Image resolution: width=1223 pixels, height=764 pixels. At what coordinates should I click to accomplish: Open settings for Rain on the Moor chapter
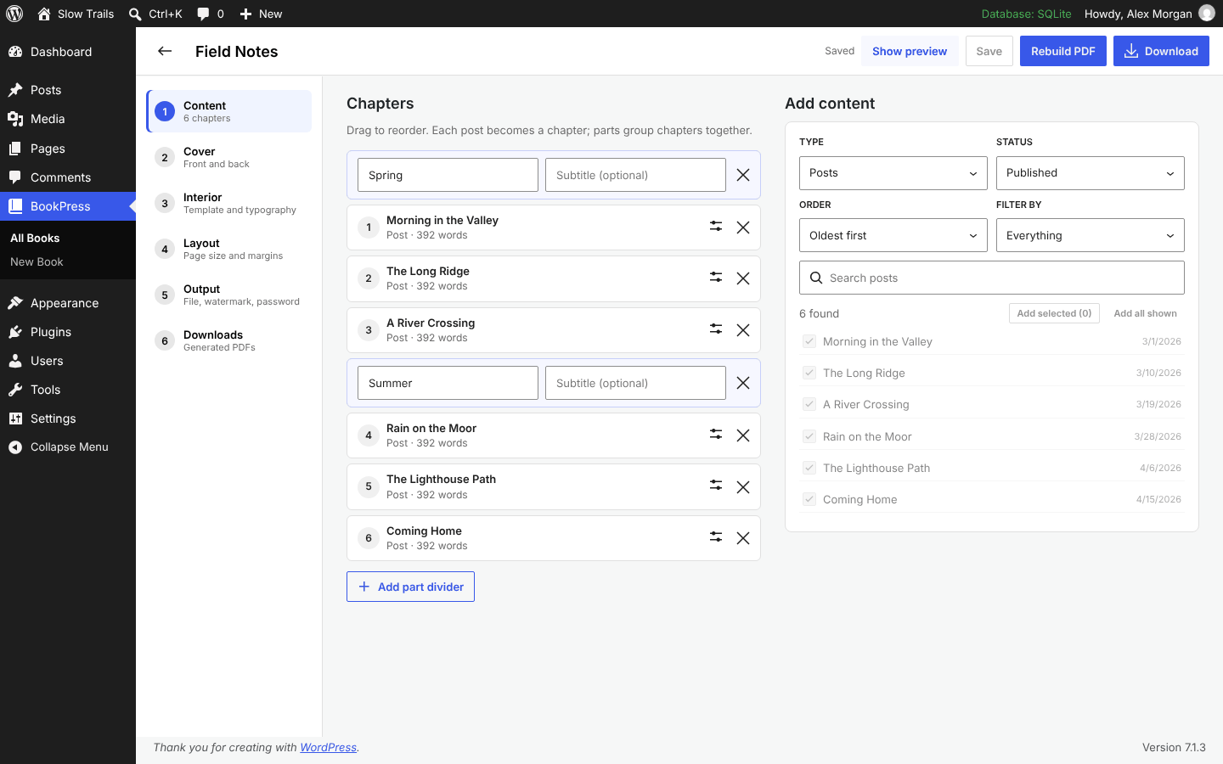[x=716, y=435]
